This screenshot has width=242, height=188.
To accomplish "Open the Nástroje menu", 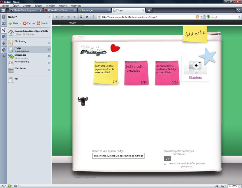I will click(63, 6).
